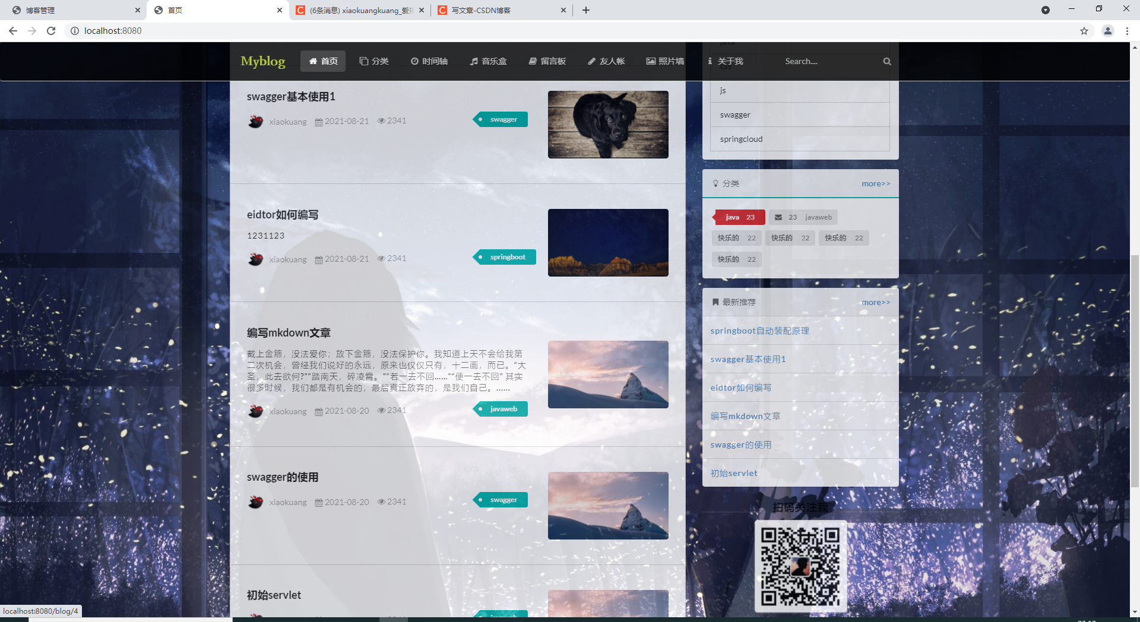Open the 留言板 message board page
Image resolution: width=1140 pixels, height=622 pixels.
coord(547,61)
